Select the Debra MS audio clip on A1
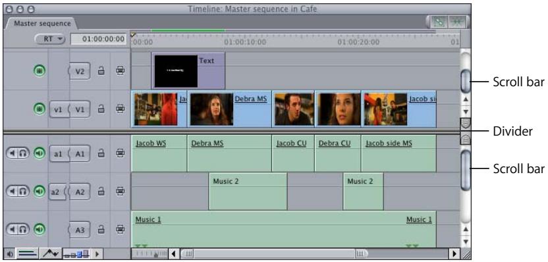Image resolution: width=548 pixels, height=262 pixels. 230,153
